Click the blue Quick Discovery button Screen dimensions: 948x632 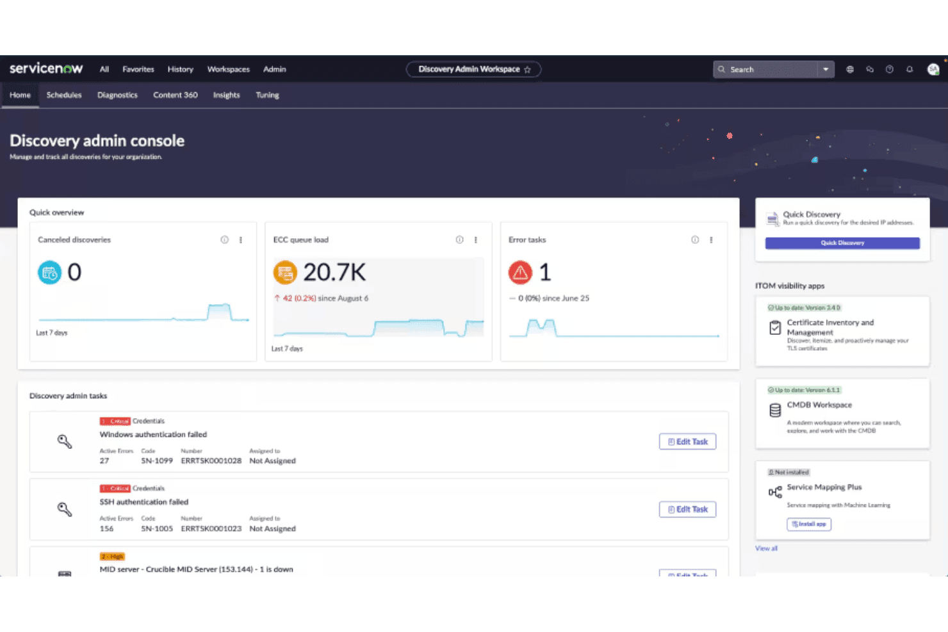(x=842, y=243)
